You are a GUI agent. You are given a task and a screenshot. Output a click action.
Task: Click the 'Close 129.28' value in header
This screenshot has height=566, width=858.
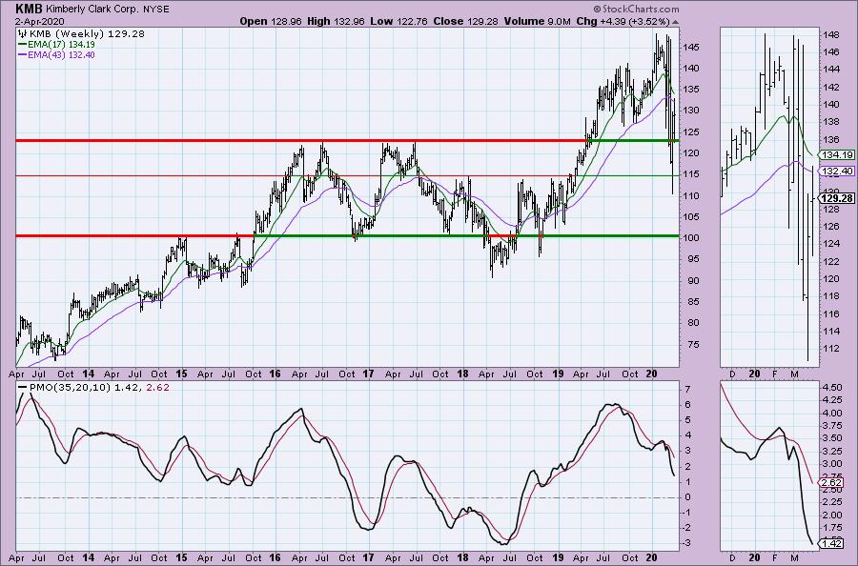point(465,21)
